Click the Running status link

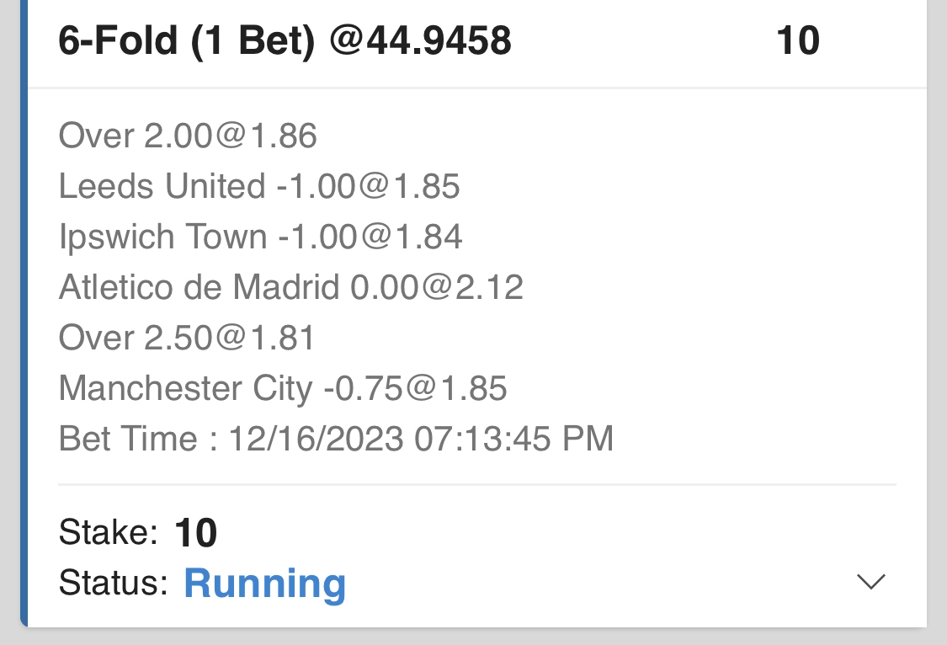tap(264, 583)
